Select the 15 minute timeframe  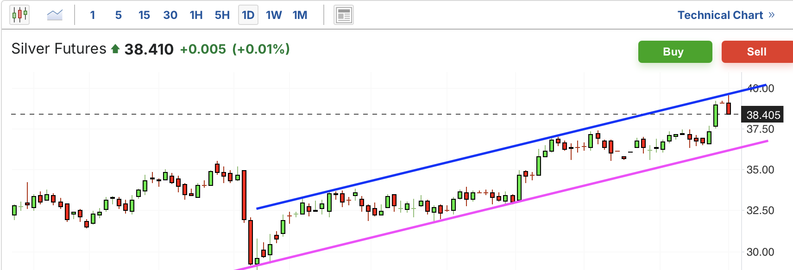(144, 15)
